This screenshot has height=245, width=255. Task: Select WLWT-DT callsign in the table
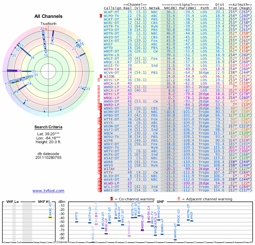pyautogui.click(x=111, y=12)
